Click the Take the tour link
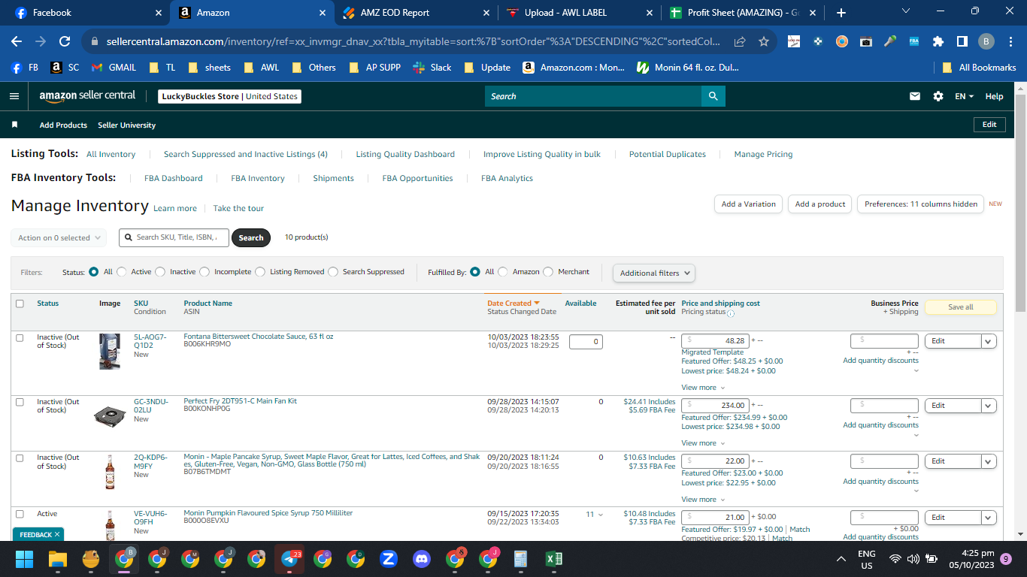The image size is (1027, 577). [x=238, y=208]
